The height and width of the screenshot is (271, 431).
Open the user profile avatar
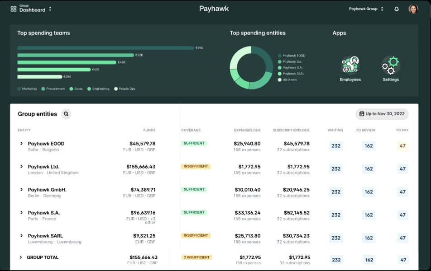[x=413, y=9]
